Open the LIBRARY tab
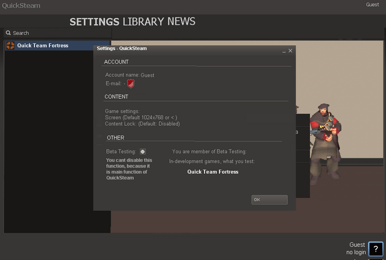The image size is (386, 260). (144, 22)
